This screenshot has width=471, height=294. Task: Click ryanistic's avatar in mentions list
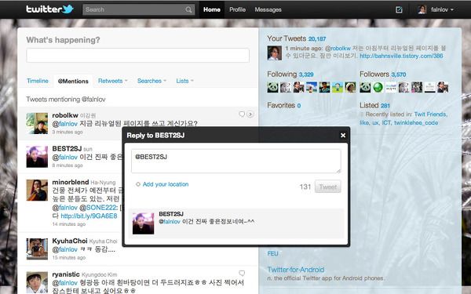tap(37, 282)
